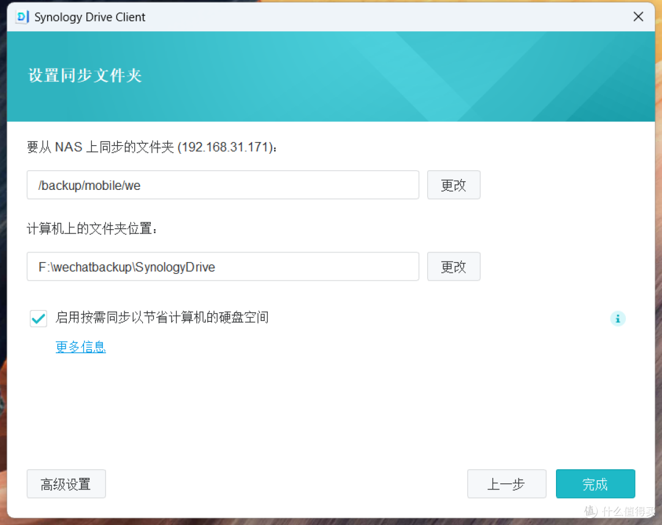Open 高级设置 advanced settings
Viewport: 662px width, 525px height.
66,483
